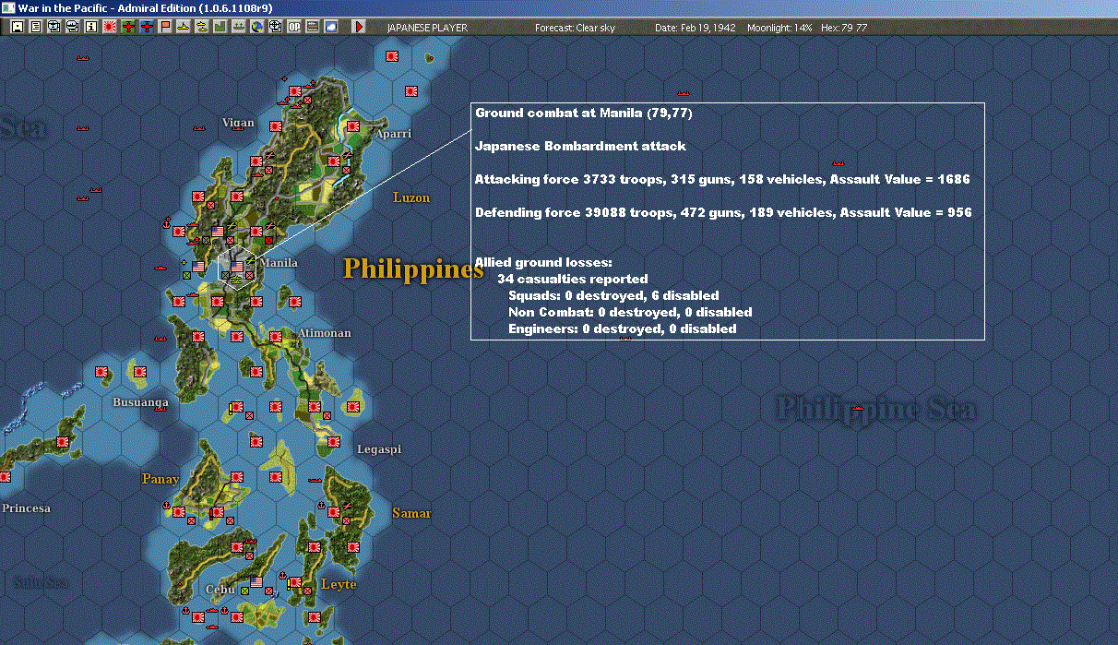Viewport: 1118px width, 645px height.
Task: Click the US flag in the highlighted Manila hex
Action: click(237, 267)
